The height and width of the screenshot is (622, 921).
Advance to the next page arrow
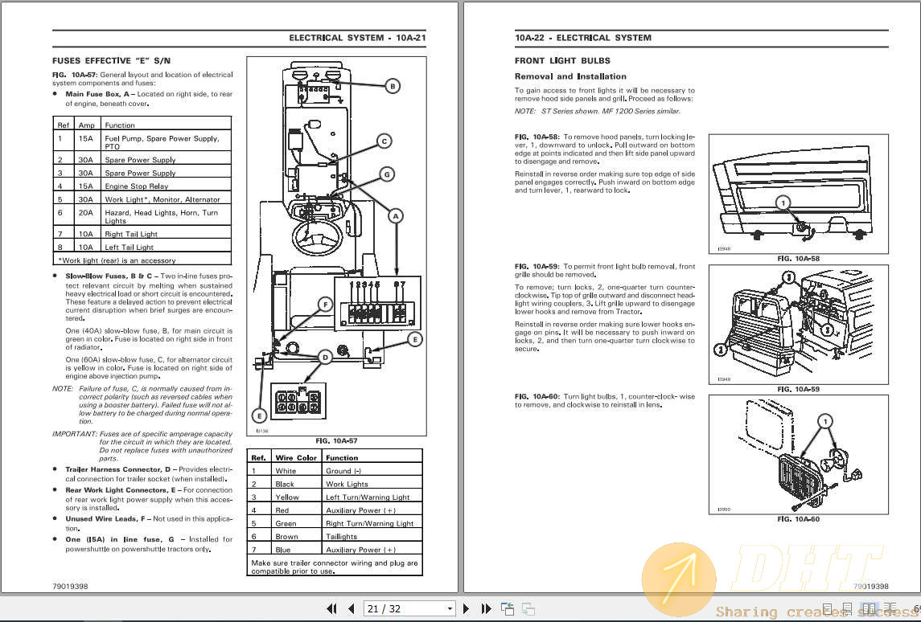tap(467, 608)
